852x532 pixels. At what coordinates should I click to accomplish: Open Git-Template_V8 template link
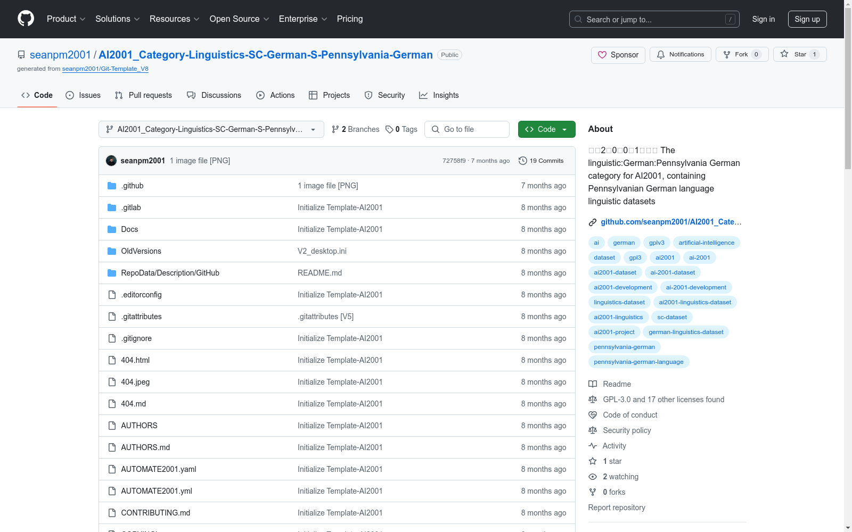(x=105, y=69)
